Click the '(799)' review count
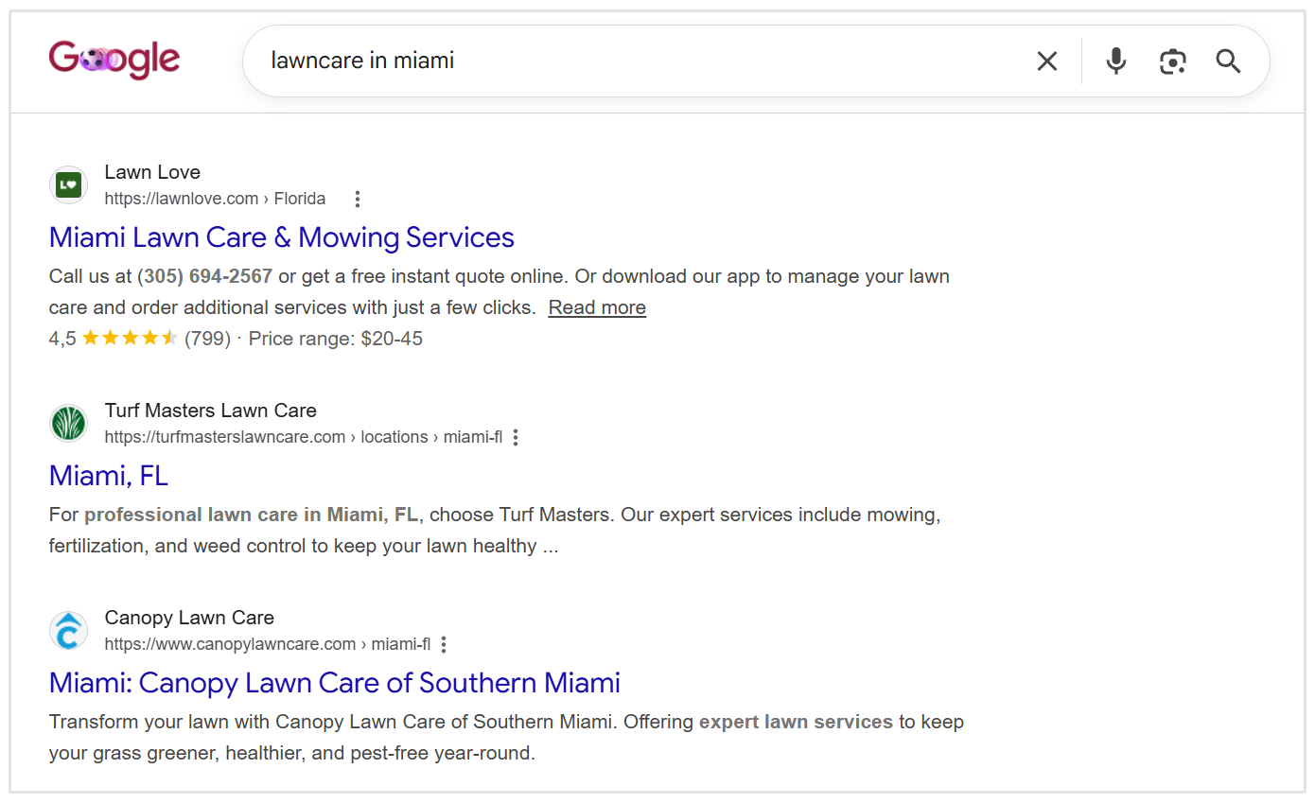Screen dimensions: 1315x804 (x=208, y=339)
